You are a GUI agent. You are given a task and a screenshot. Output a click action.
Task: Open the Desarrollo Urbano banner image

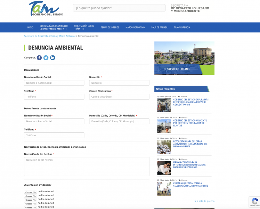[184, 58]
